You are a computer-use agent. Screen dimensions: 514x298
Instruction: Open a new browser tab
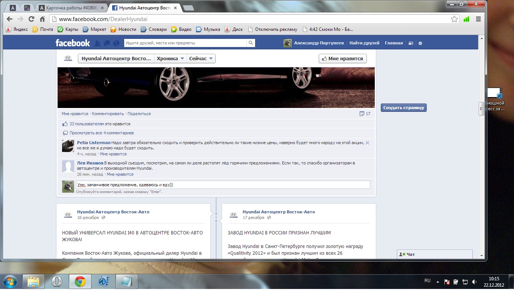(188, 8)
